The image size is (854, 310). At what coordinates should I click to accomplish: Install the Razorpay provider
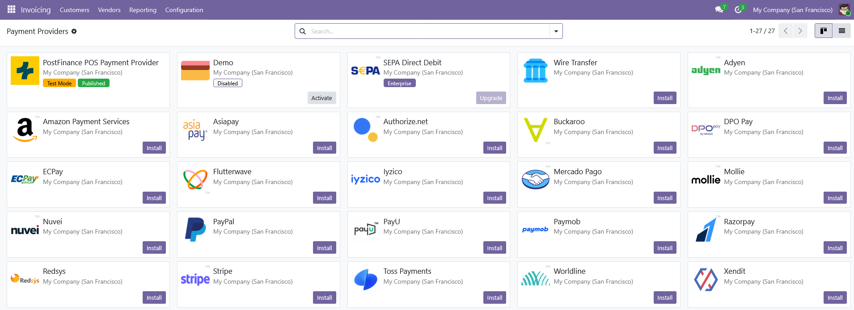(x=835, y=248)
